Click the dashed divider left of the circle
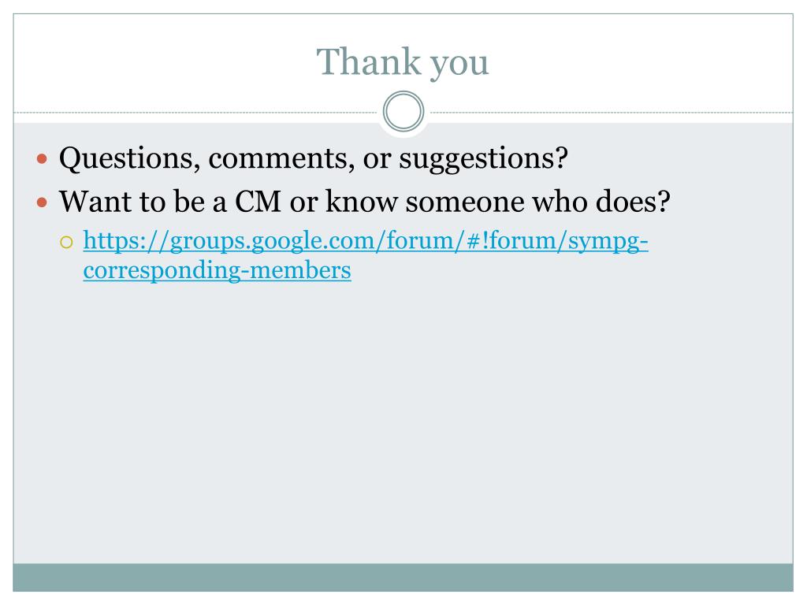 195,112
